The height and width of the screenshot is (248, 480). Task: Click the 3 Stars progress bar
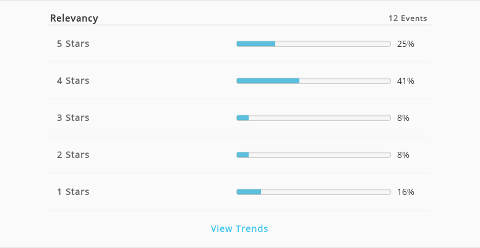pos(314,118)
